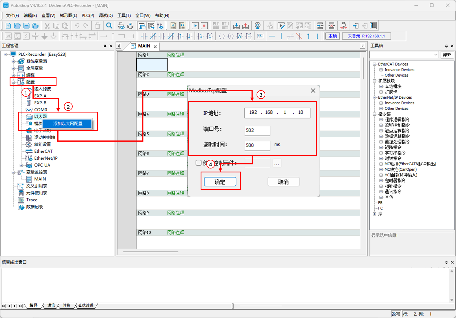The image size is (456, 318).
Task: Click the red Stop icon in toolbar
Action: click(x=204, y=26)
